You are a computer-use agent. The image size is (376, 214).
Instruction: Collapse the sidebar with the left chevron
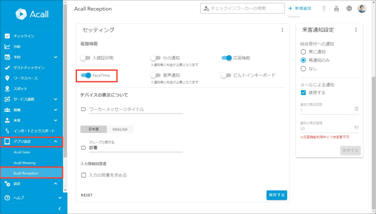click(59, 209)
